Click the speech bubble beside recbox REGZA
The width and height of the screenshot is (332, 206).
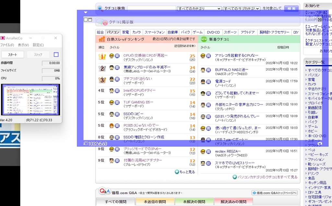click(x=208, y=151)
